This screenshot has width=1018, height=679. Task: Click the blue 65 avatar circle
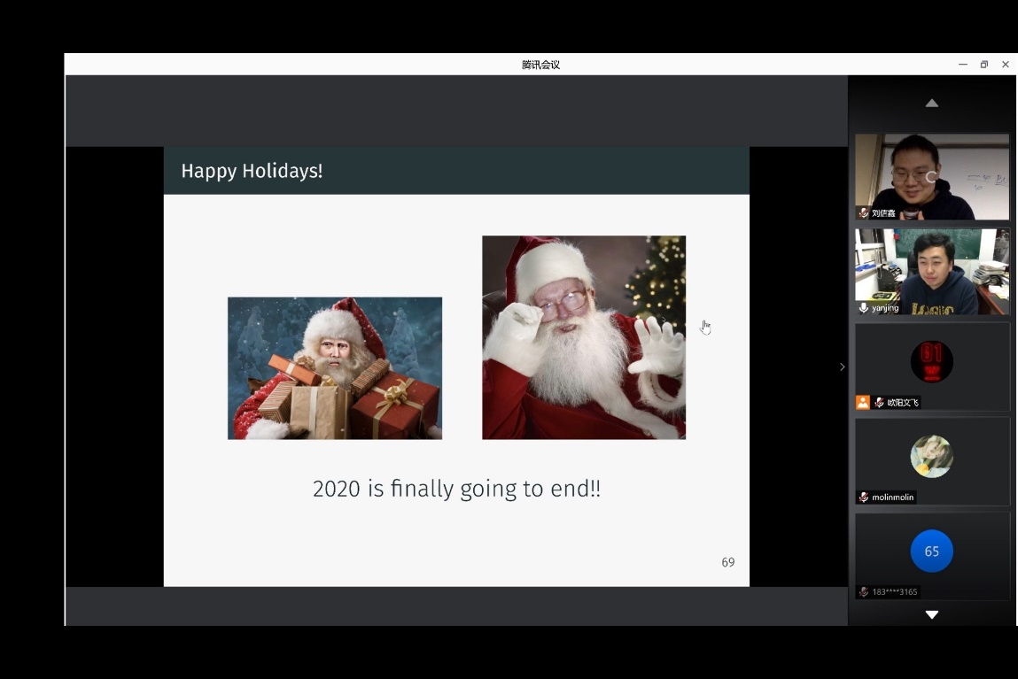(931, 552)
